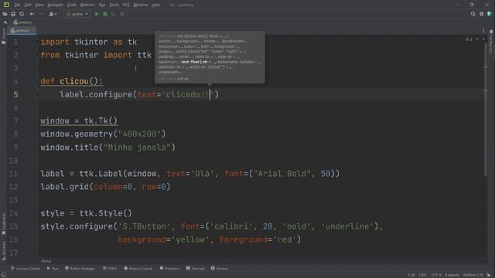
Task: Click the Open folder toolbar icon
Action: click(5, 14)
